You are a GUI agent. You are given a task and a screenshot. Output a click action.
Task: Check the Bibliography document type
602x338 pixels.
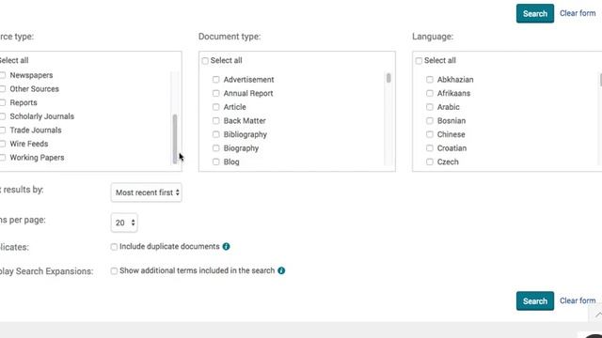click(x=215, y=134)
